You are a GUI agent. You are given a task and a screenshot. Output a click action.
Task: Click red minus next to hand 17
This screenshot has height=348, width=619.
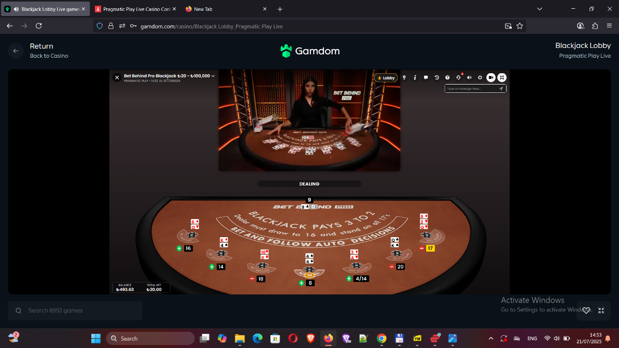coord(421,248)
